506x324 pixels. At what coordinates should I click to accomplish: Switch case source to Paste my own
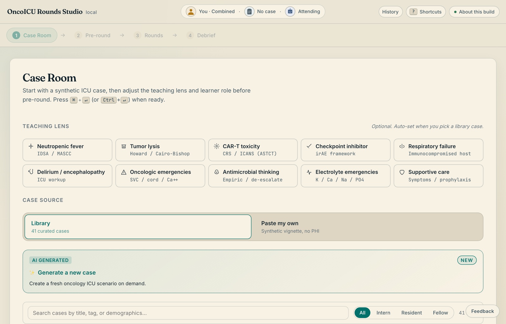pyautogui.click(x=368, y=227)
